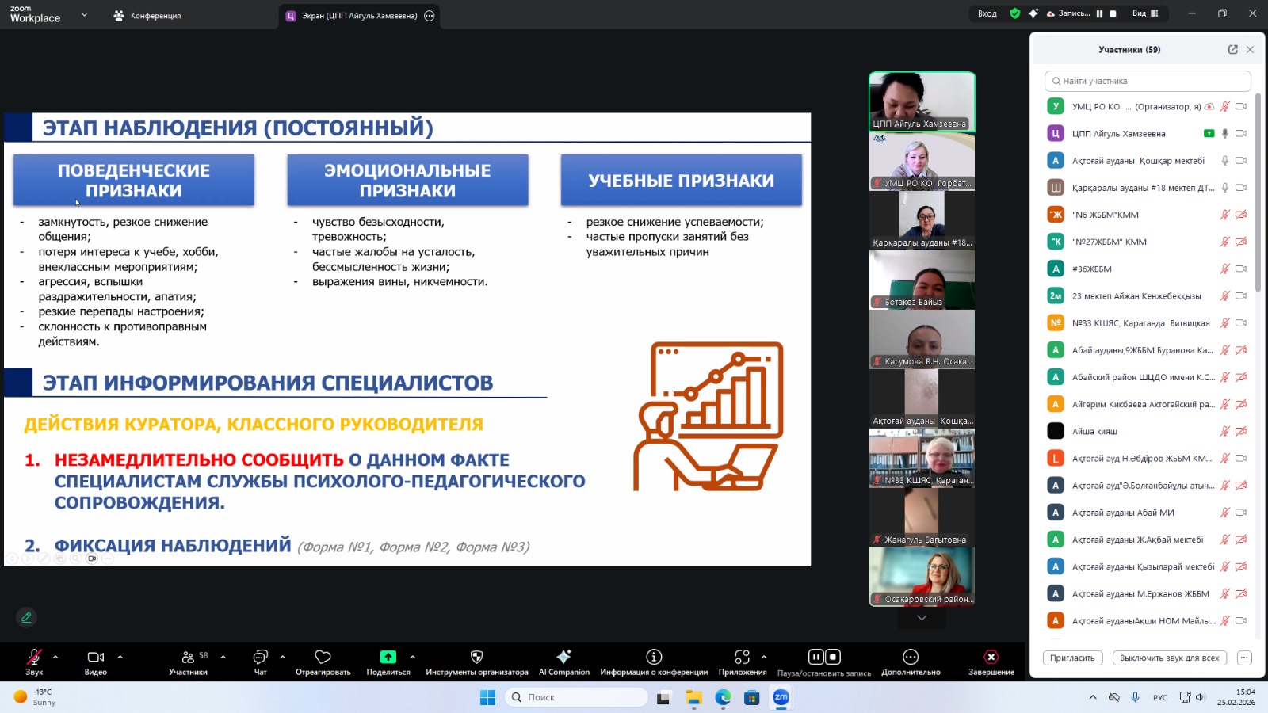Screen dimensions: 1268x713
Task: Launch AI Companion from toolbar
Action: point(563,657)
